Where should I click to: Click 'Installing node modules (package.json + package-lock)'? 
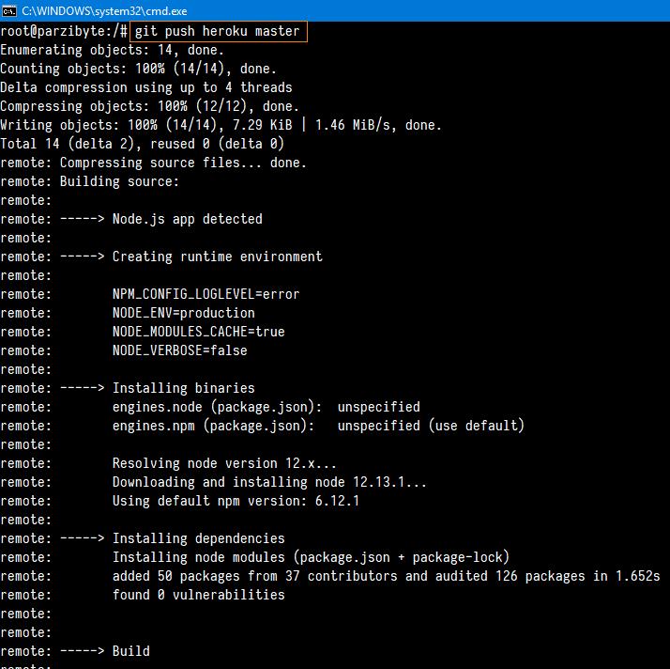point(312,558)
